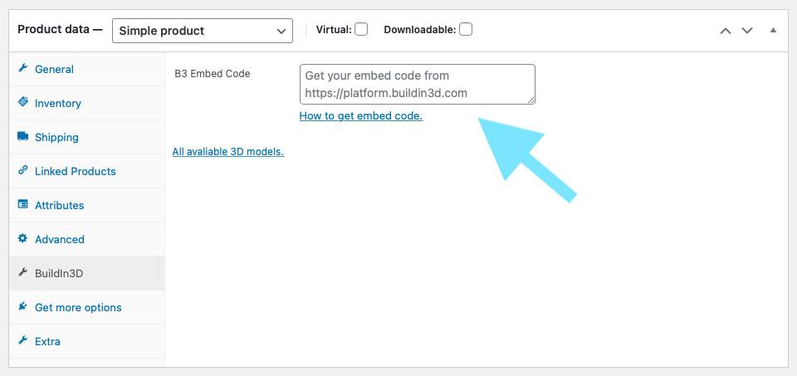
Task: Click the Get more options plug icon
Action: tap(22, 306)
